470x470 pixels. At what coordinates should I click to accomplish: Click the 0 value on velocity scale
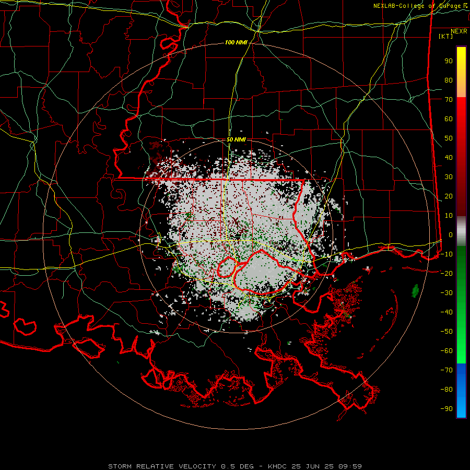tap(451, 235)
